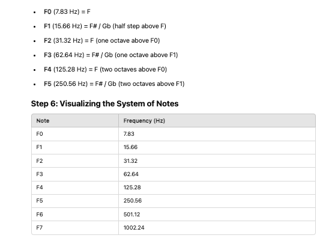Click the 250.56 frequency cell
The width and height of the screenshot is (335, 241).
pyautogui.click(x=217, y=201)
